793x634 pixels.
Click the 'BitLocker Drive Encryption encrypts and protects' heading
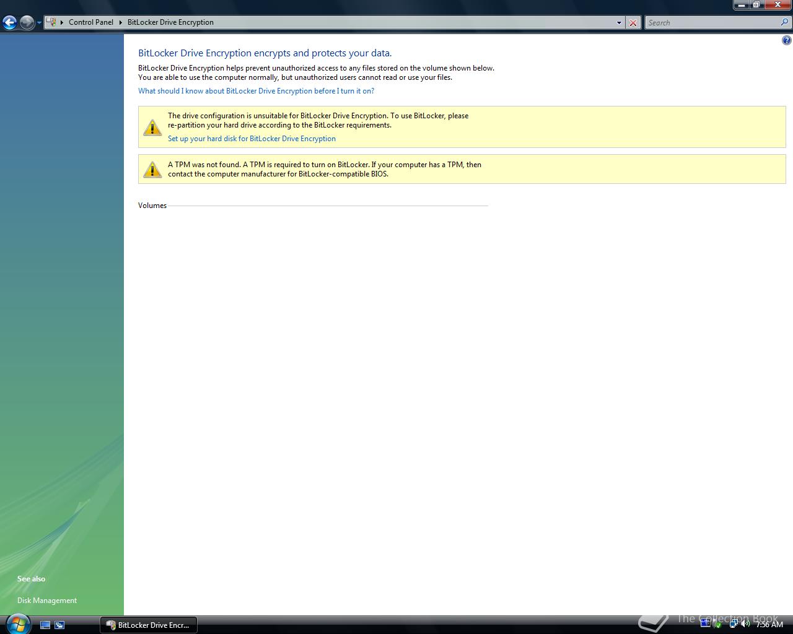(265, 53)
